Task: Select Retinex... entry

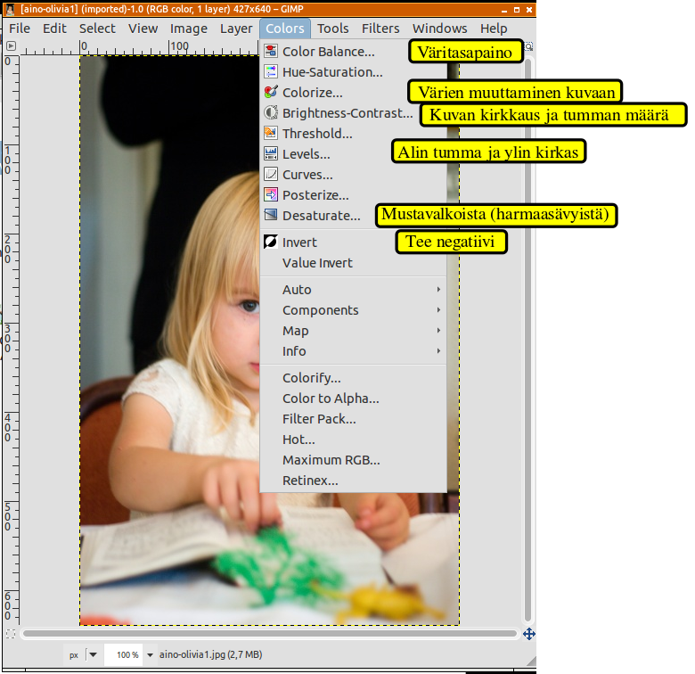Action: pyautogui.click(x=353, y=480)
